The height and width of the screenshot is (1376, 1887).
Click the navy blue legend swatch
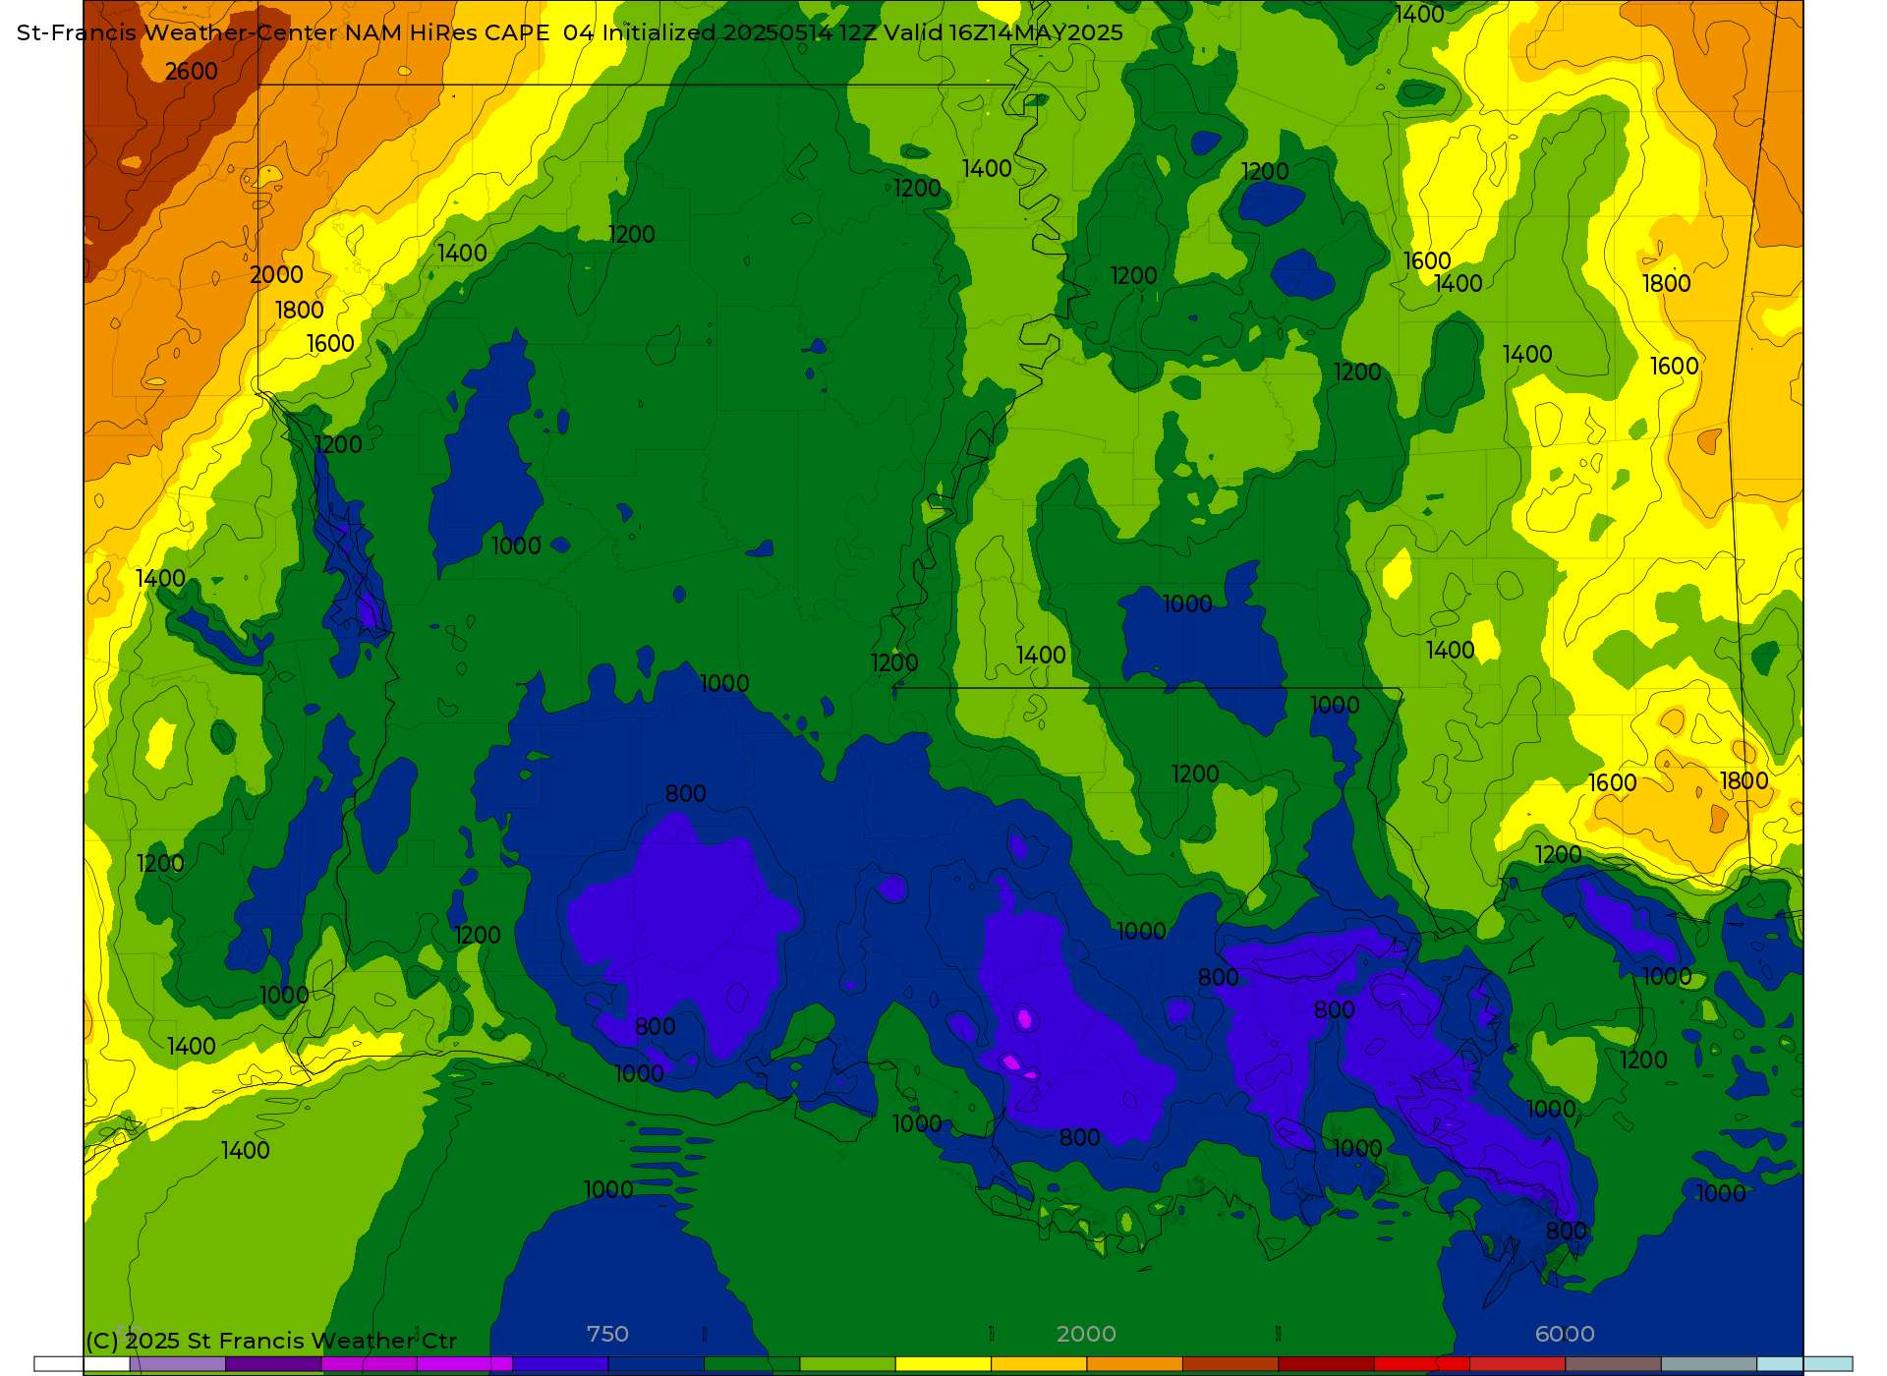pyautogui.click(x=657, y=1364)
